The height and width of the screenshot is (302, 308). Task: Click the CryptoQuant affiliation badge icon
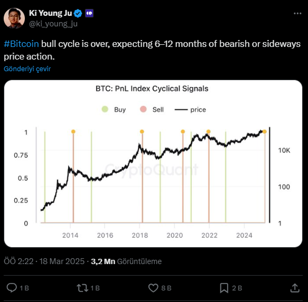(89, 13)
